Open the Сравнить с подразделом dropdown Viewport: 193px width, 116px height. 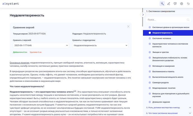pos(100,45)
